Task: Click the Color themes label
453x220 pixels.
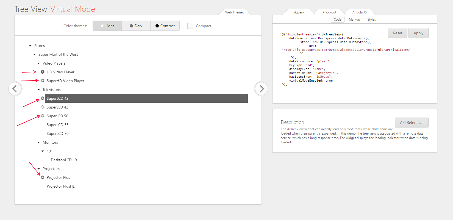Action: tap(75, 26)
